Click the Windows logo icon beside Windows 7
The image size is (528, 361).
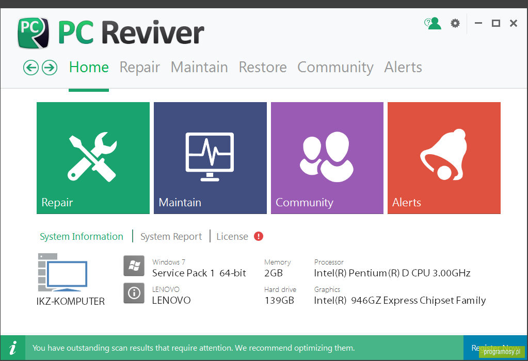click(x=134, y=266)
